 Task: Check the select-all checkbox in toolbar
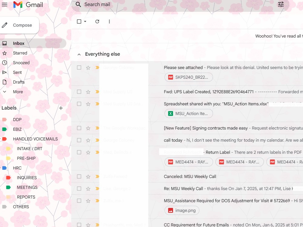pyautogui.click(x=79, y=21)
